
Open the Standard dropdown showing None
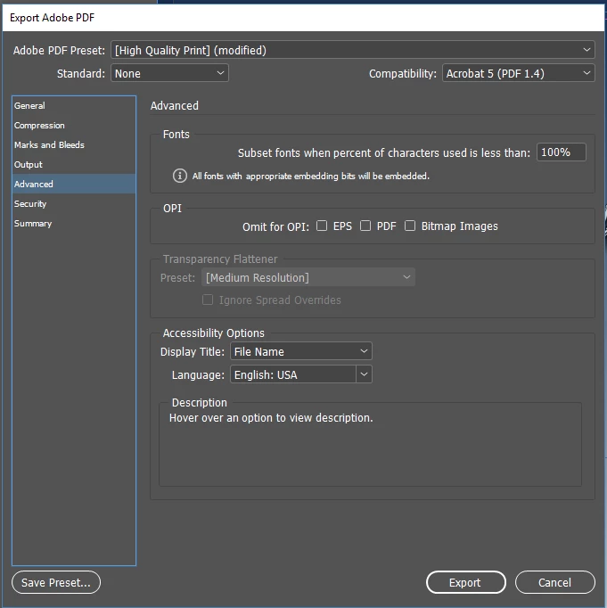click(x=169, y=73)
